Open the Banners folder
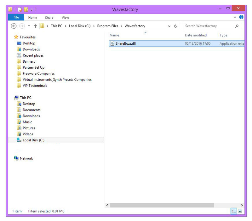 coord(29,61)
